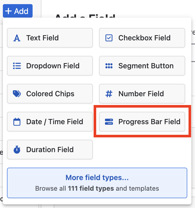Pick the Dropdown Field type
The image size is (195, 208).
click(50, 66)
